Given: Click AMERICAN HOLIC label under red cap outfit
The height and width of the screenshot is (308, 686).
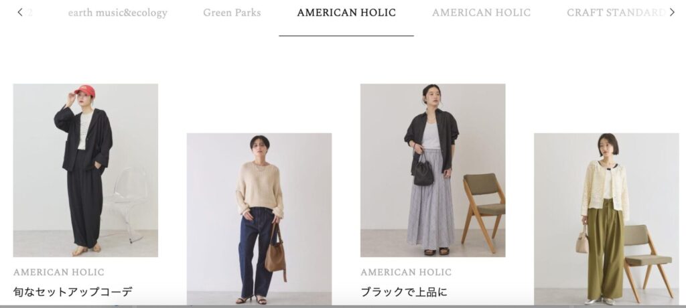Looking at the screenshot, I should coord(59,272).
